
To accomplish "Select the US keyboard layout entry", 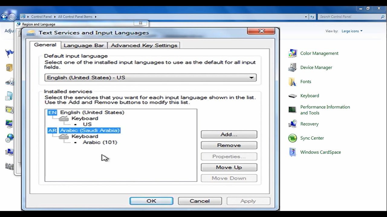I will pos(87,124).
